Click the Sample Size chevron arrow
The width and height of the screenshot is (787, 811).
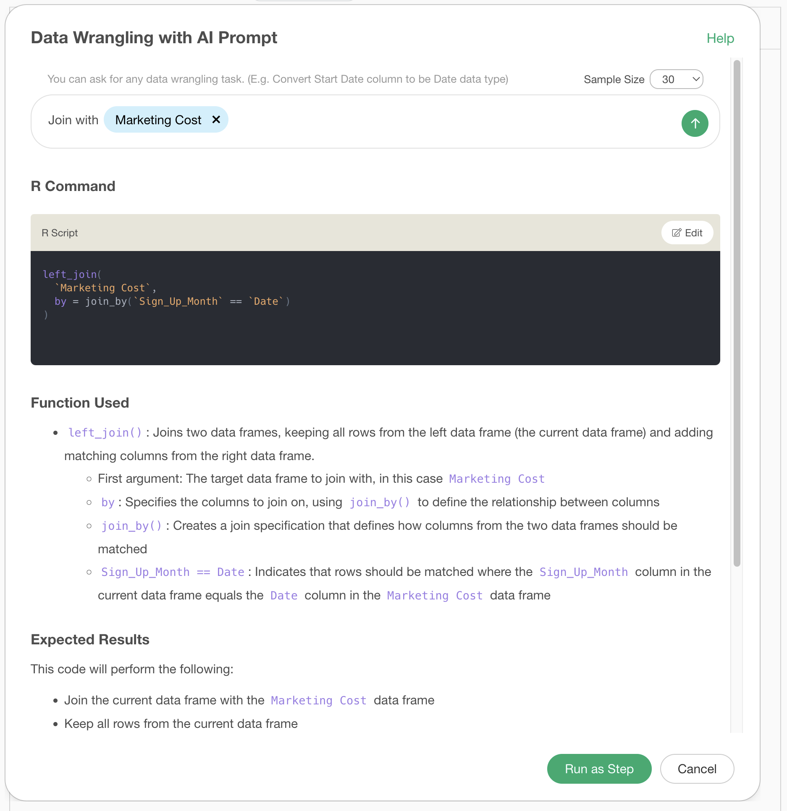click(695, 79)
